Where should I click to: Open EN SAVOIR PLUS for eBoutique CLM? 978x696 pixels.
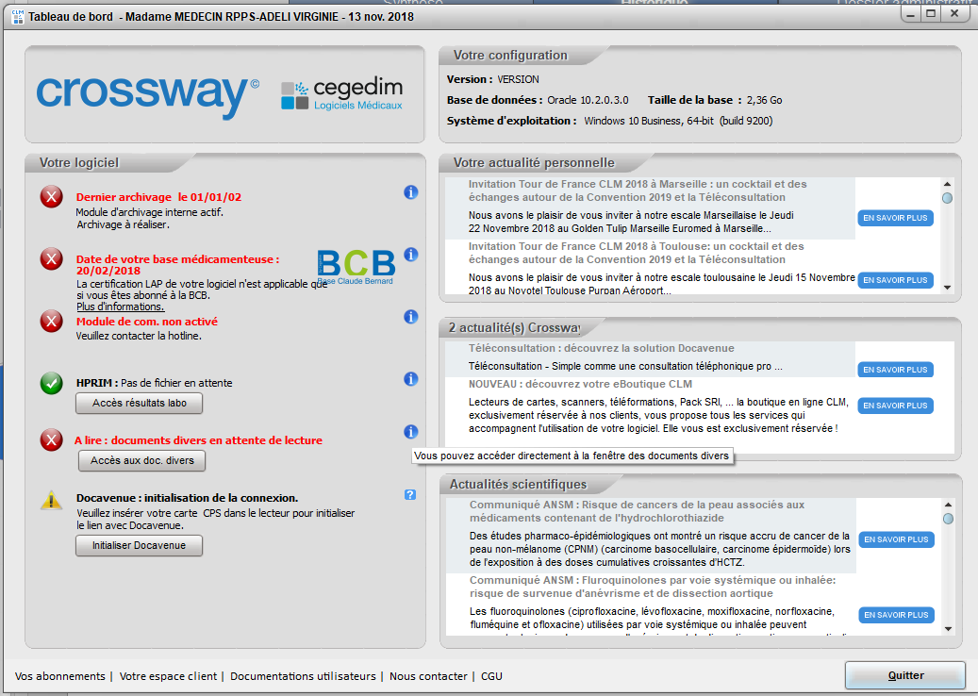point(895,406)
